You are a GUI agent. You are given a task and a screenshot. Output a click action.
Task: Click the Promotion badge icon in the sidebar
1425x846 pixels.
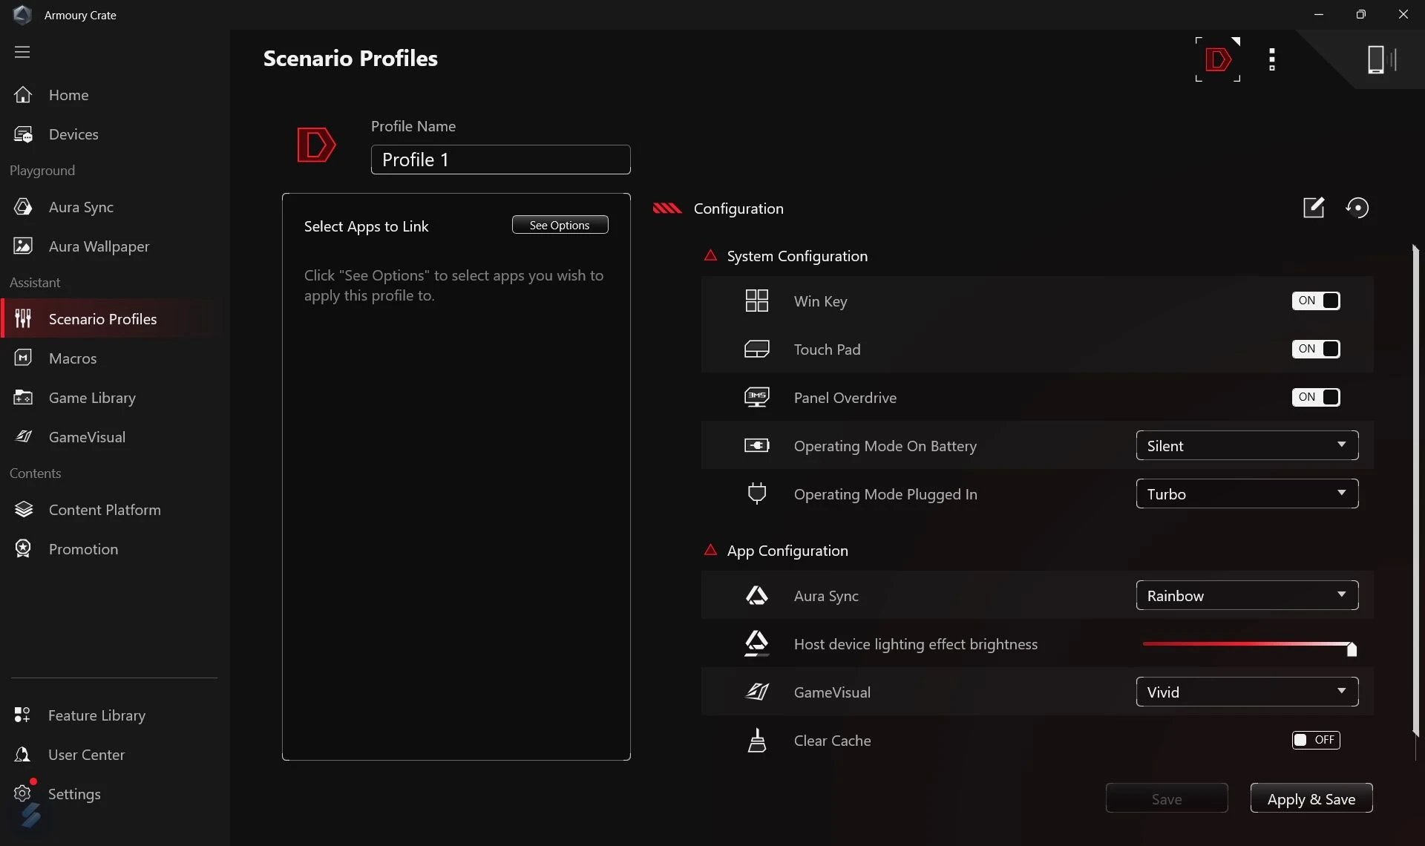click(x=23, y=548)
